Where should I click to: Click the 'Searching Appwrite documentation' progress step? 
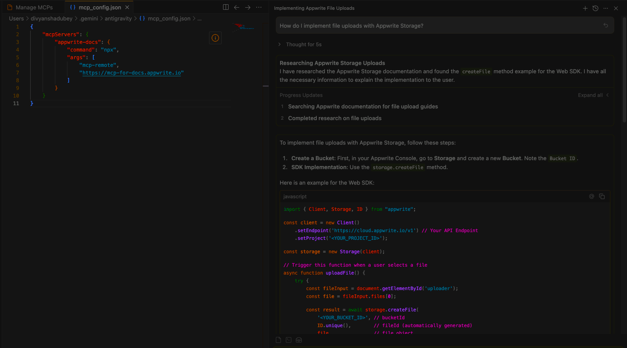[363, 106]
